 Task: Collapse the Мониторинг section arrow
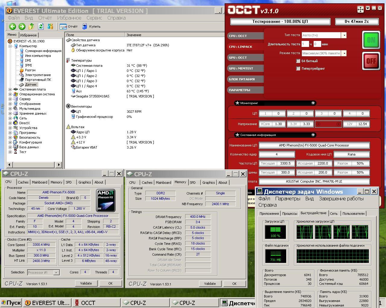(313, 103)
